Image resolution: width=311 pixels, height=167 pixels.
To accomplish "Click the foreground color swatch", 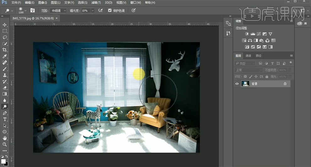I will pos(3,161).
